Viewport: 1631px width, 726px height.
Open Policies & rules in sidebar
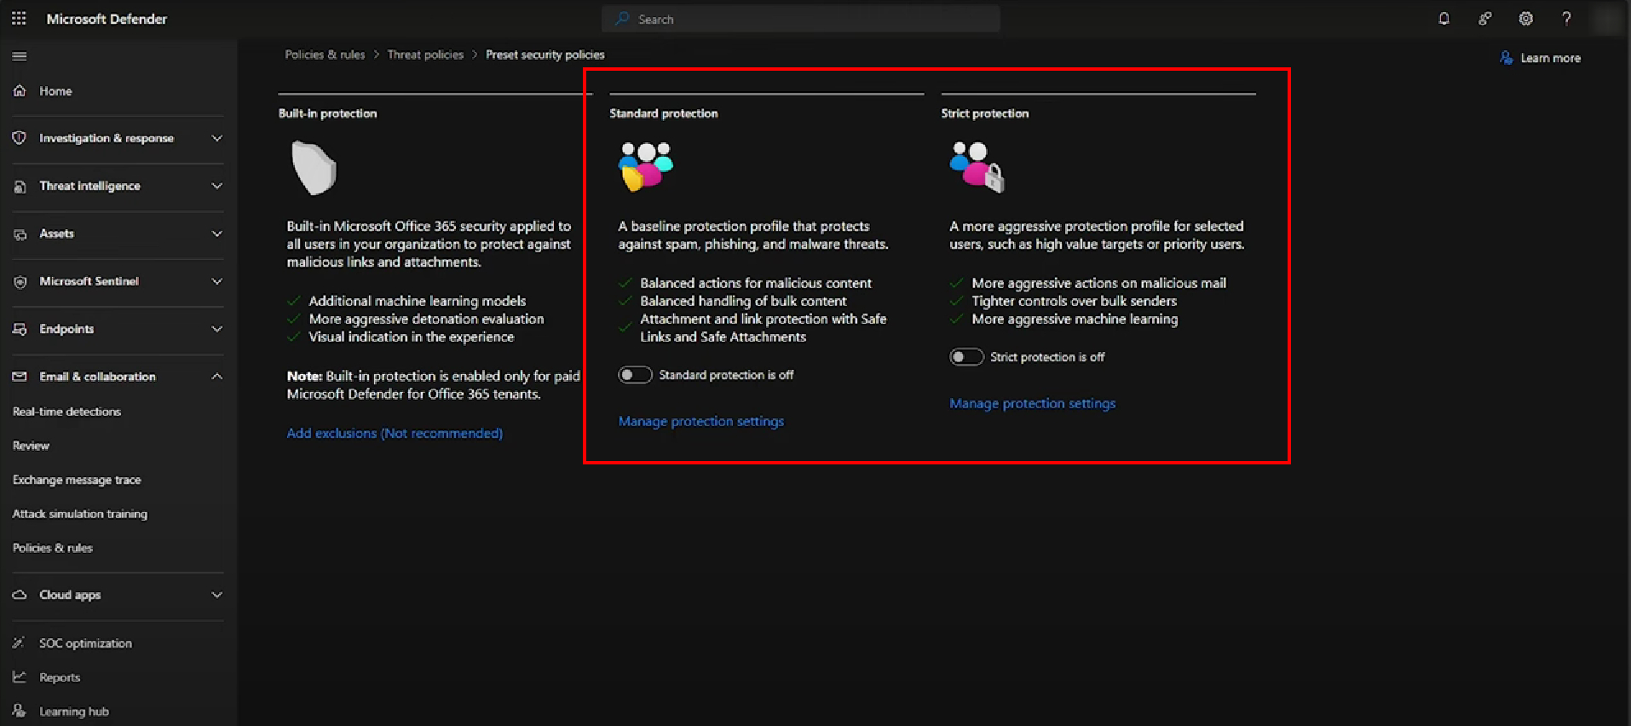52,548
